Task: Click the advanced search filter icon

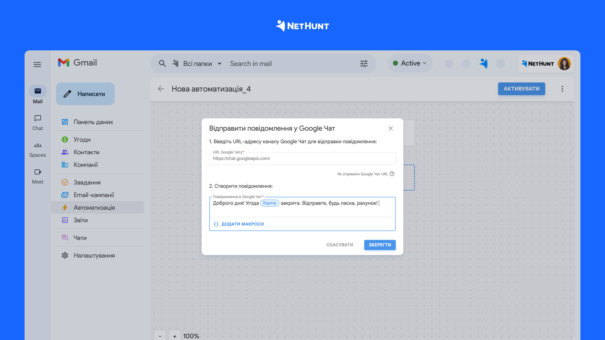Action: pyautogui.click(x=363, y=64)
